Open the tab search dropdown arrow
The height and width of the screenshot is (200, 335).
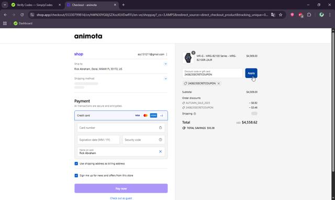point(5,5)
